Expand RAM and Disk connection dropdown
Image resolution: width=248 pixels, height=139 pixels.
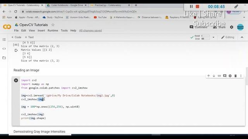pos(214,37)
